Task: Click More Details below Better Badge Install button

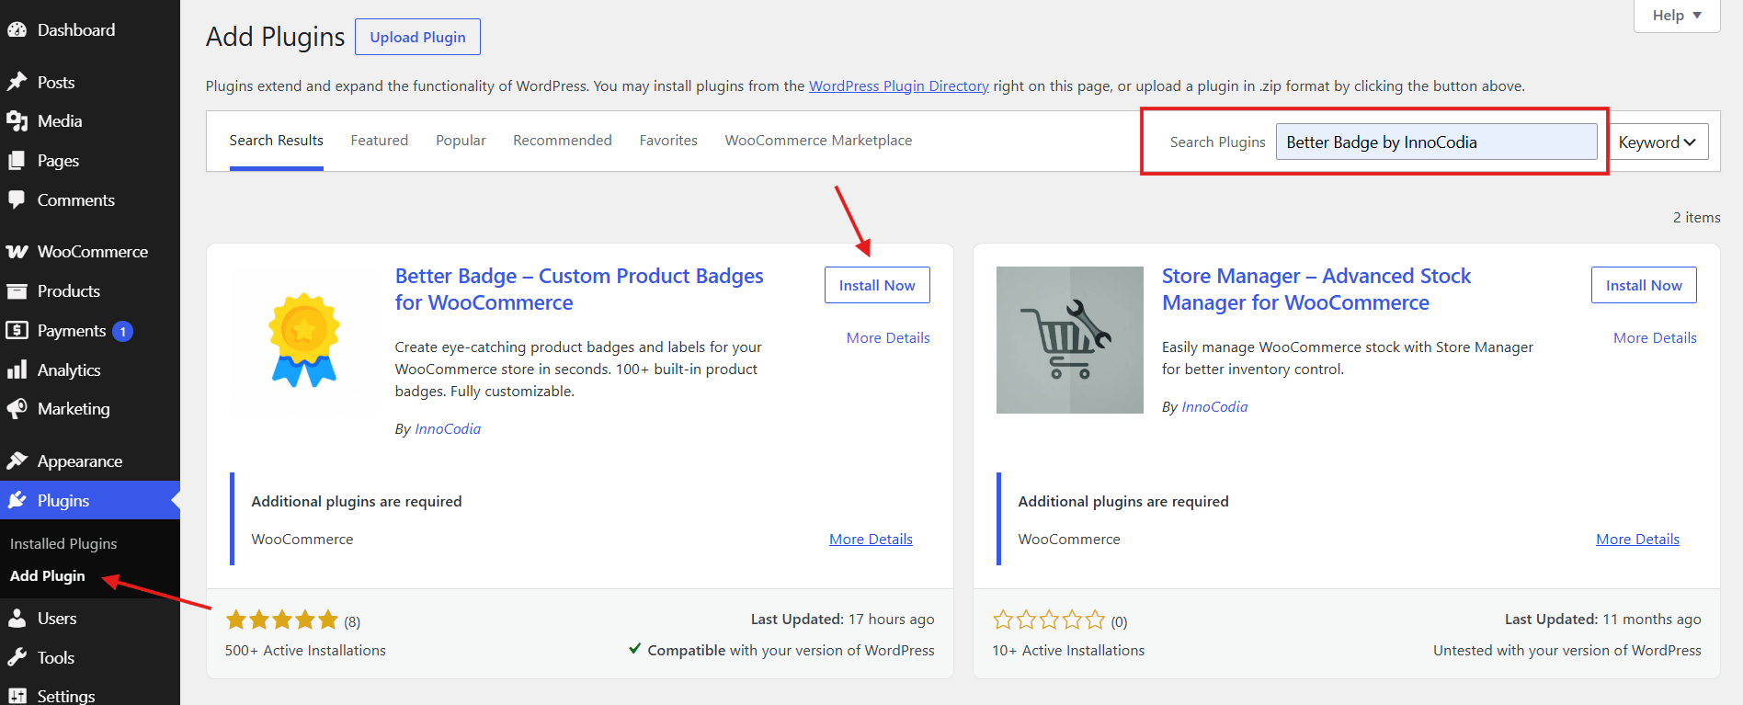Action: (x=888, y=338)
